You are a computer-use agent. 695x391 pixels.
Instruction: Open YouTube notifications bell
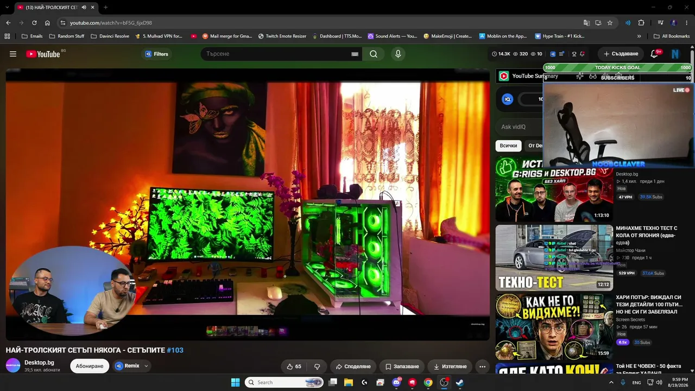tap(655, 54)
